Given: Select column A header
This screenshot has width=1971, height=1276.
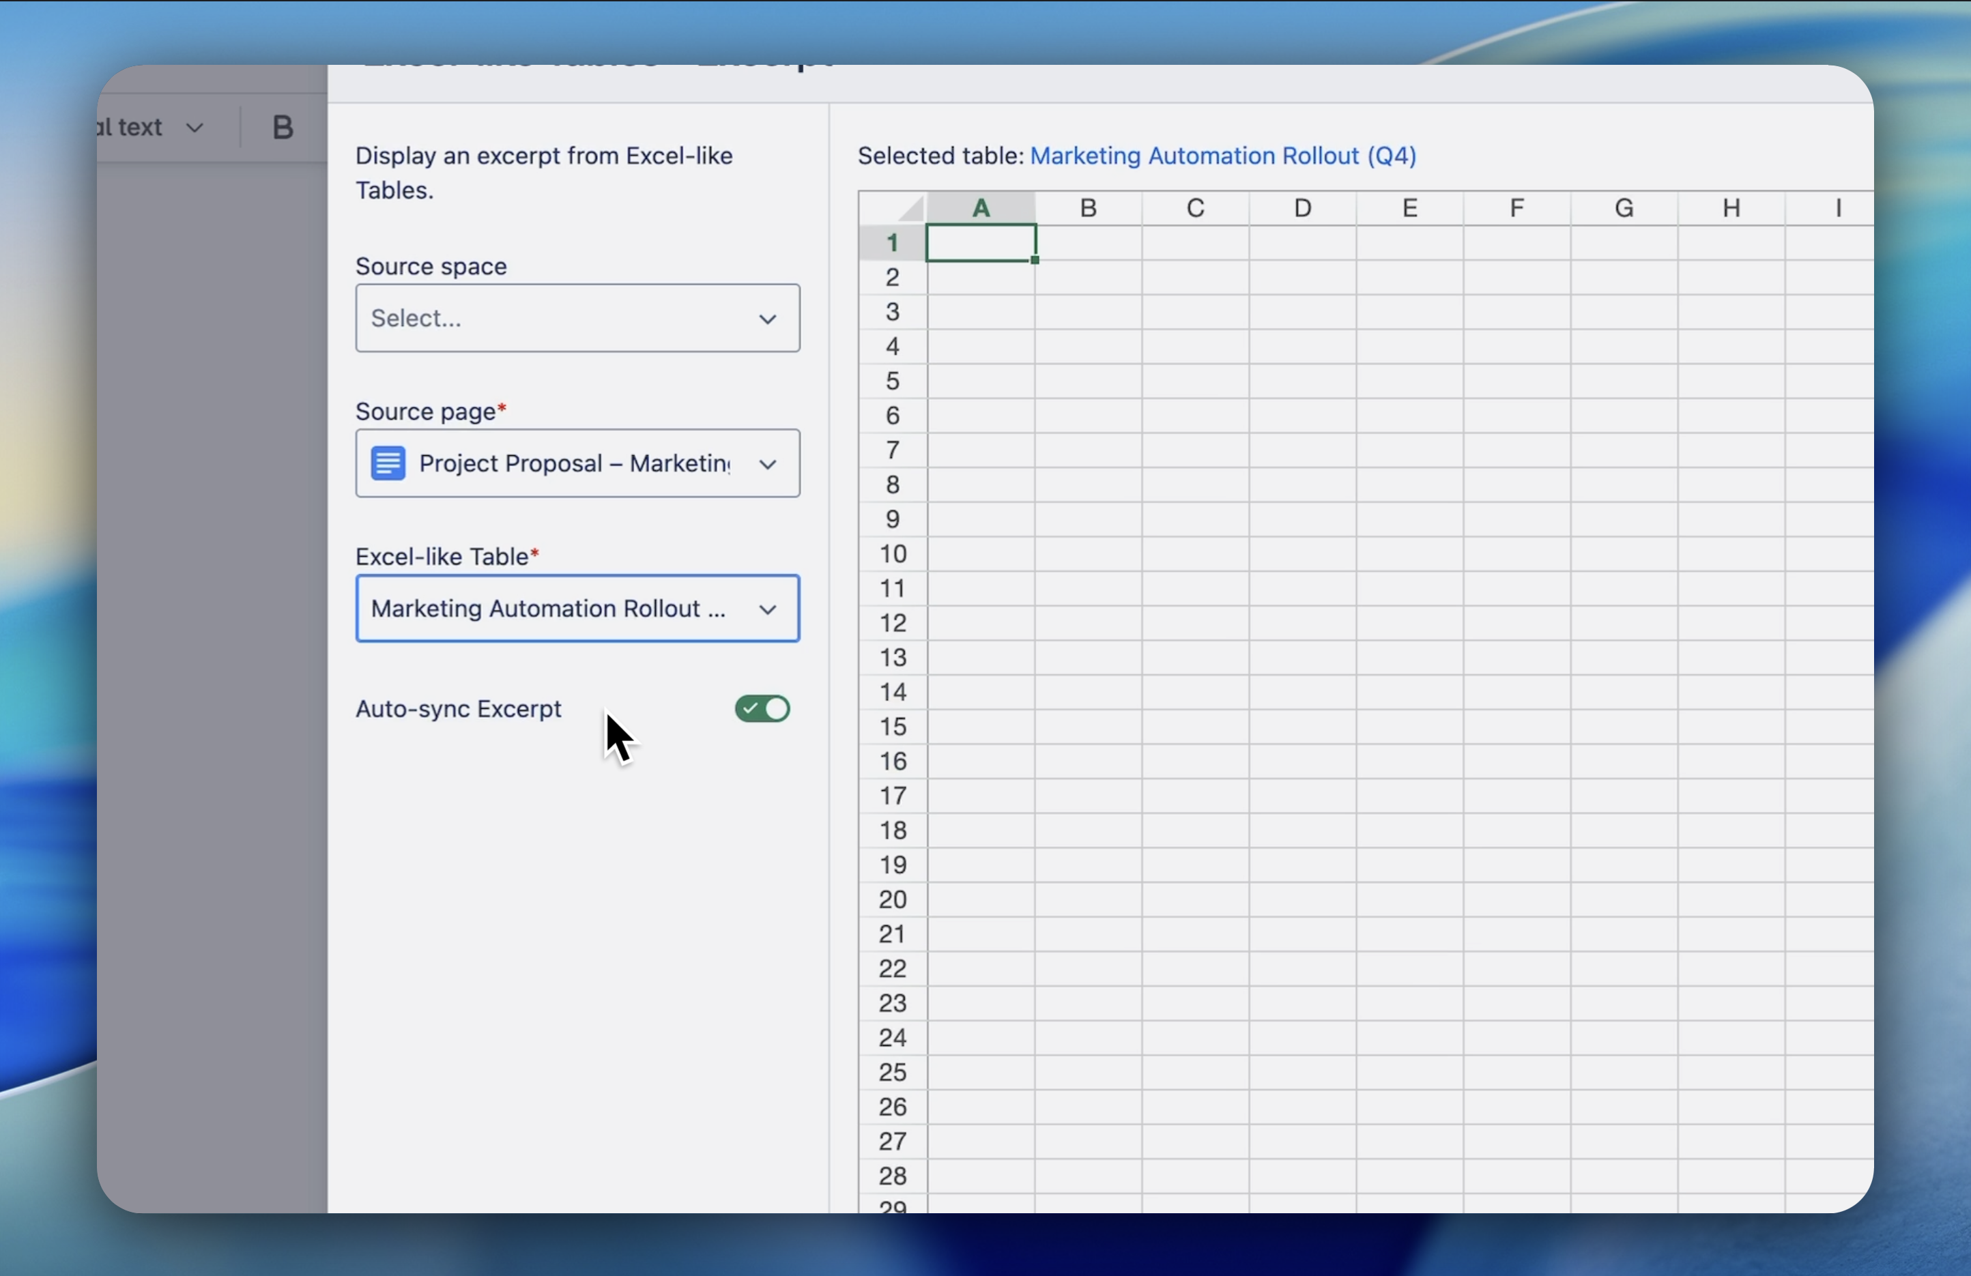Looking at the screenshot, I should pos(981,208).
